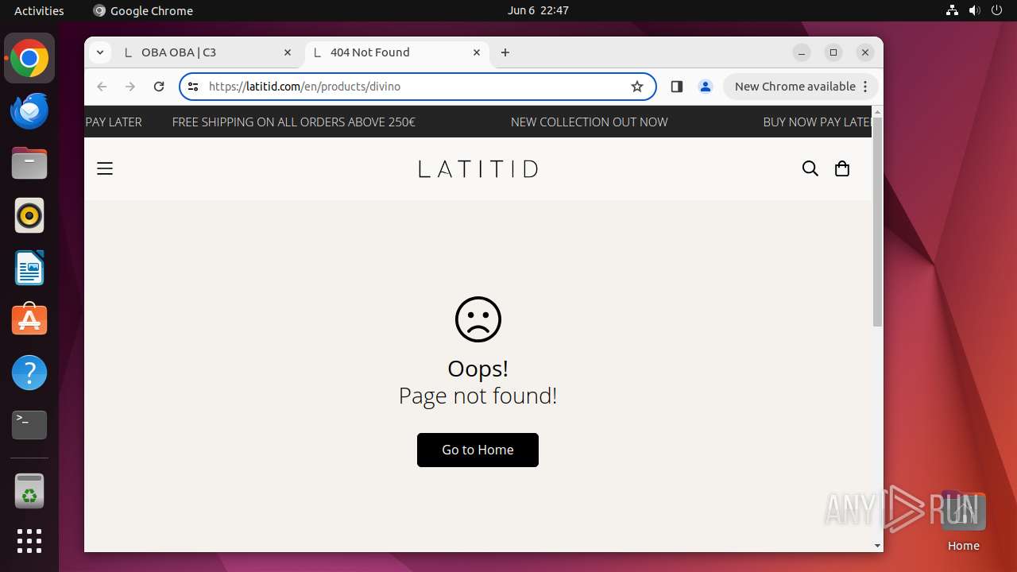Screen dimensions: 1017x572
Task: Open Terminal from the dock
Action: tap(29, 425)
